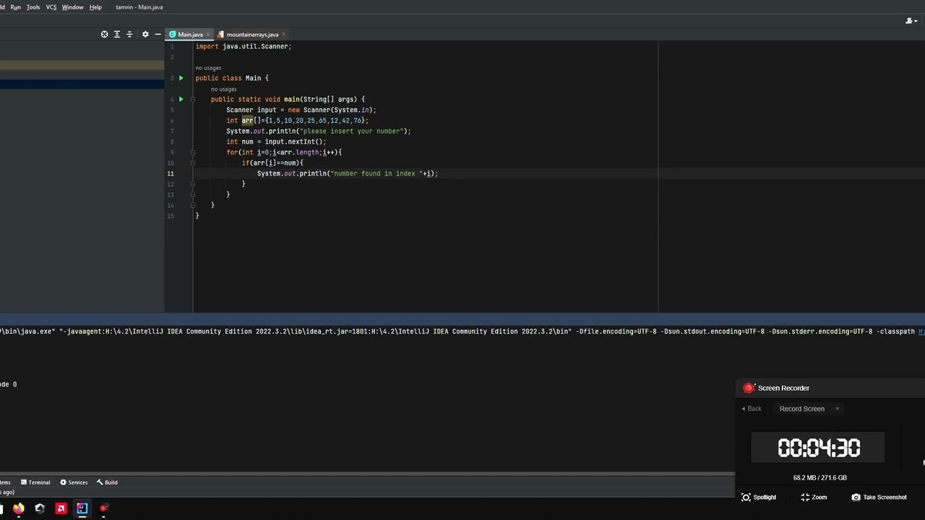
Task: Toggle Spotlight in Screen Recorder
Action: (x=759, y=497)
